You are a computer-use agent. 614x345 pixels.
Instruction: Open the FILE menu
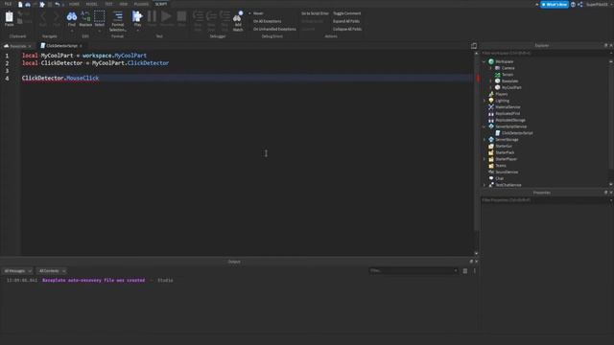pyautogui.click(x=8, y=4)
